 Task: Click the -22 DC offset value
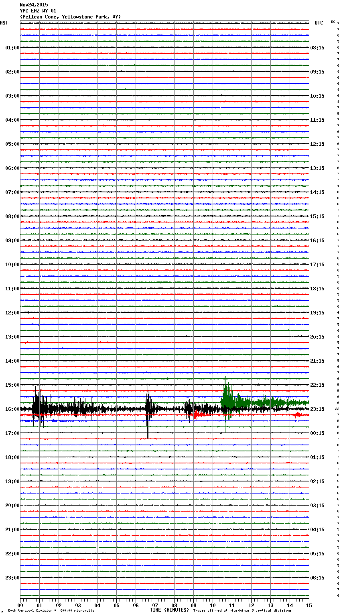(336, 409)
